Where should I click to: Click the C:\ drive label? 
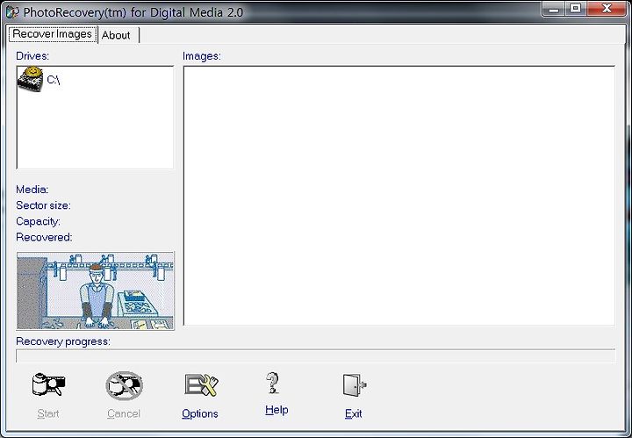54,80
